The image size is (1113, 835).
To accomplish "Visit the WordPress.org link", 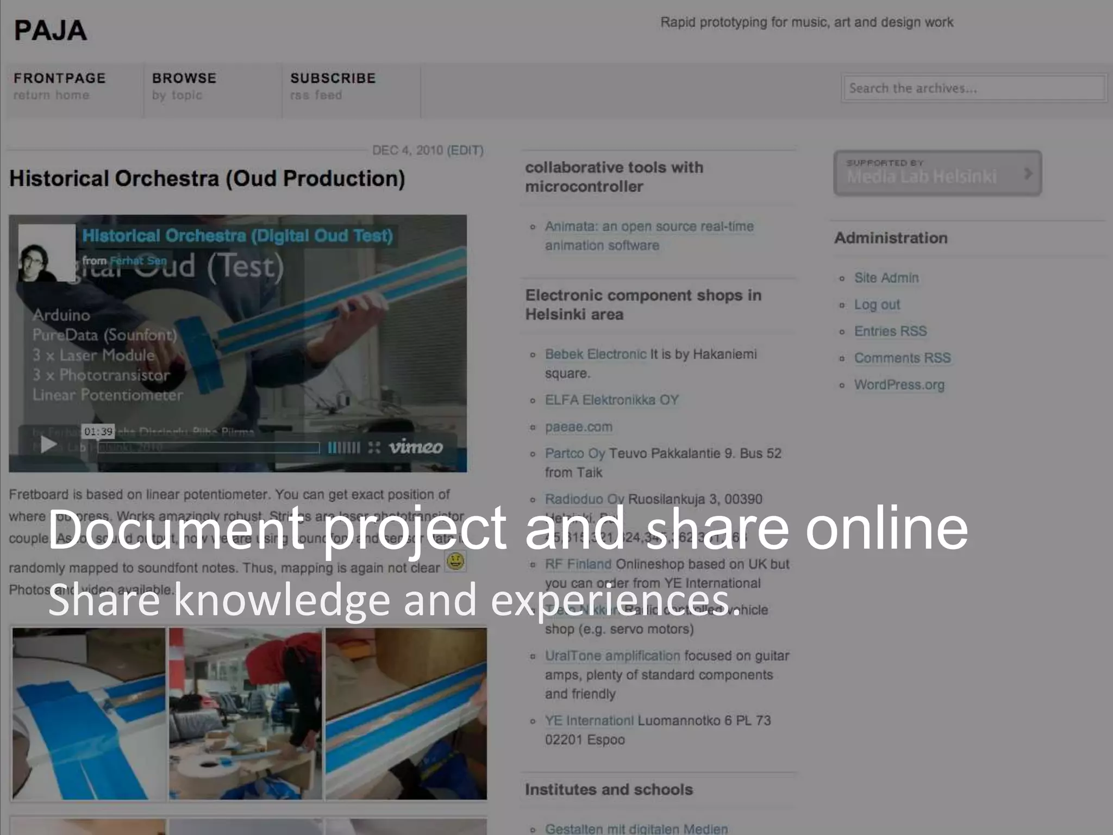I will click(x=899, y=385).
